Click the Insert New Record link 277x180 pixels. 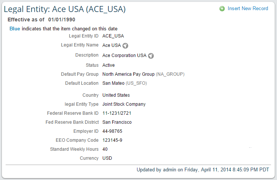tap(248, 9)
